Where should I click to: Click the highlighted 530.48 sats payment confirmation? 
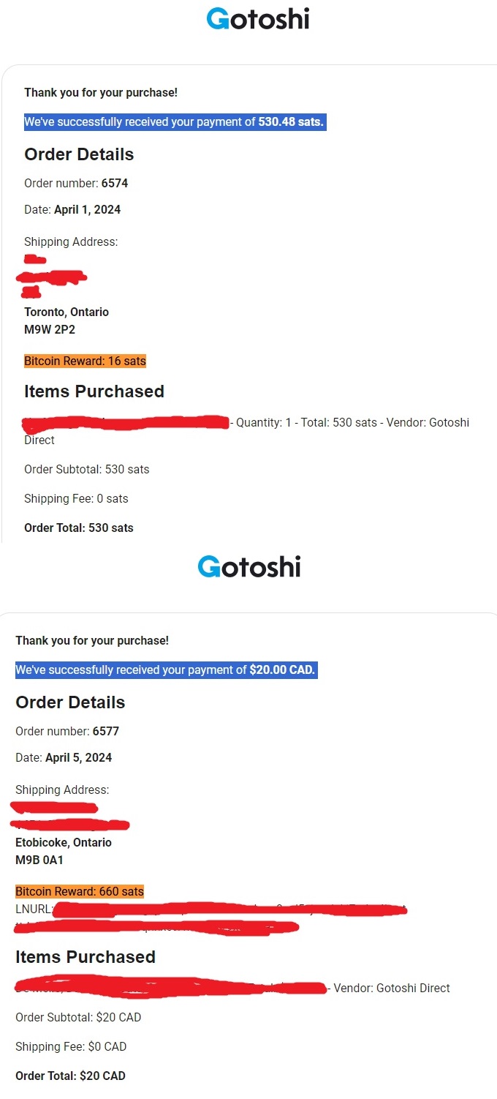click(174, 122)
